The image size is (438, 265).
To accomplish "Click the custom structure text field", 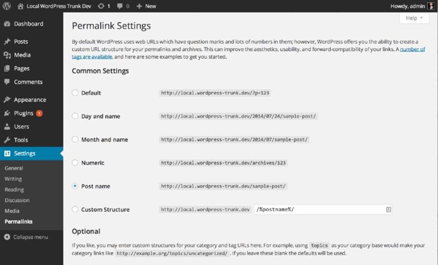I will [x=323, y=209].
